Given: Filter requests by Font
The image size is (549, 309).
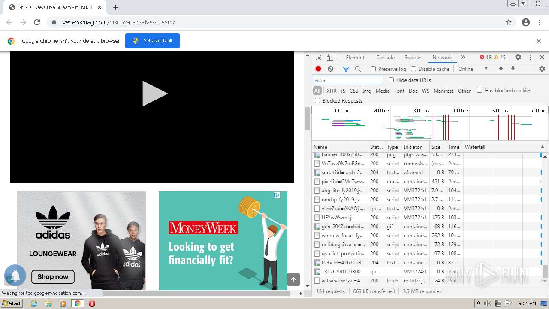Looking at the screenshot, I should point(399,91).
